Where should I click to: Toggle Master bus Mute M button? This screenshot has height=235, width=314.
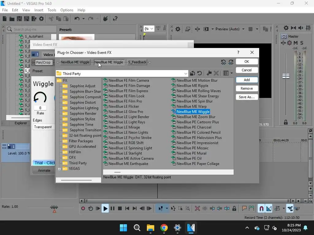click(x=295, y=43)
